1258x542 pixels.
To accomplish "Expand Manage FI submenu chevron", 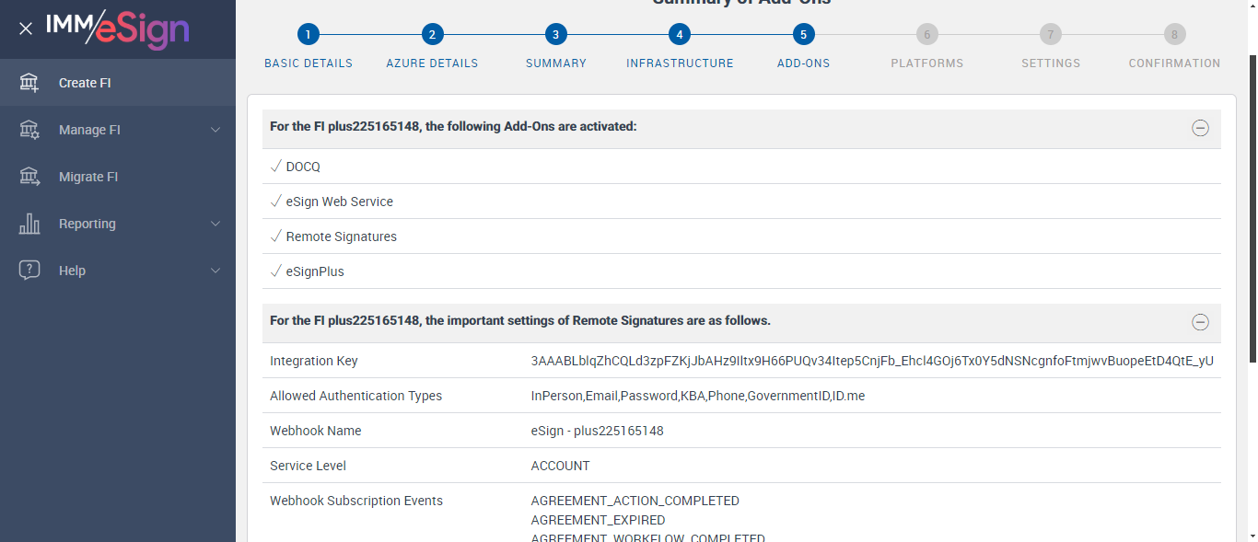I will (x=215, y=130).
